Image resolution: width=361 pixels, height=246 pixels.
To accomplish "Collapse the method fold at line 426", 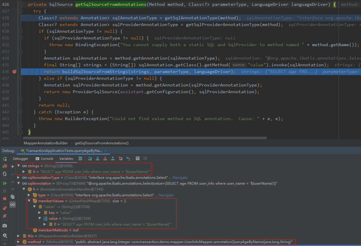I will pos(21,4).
